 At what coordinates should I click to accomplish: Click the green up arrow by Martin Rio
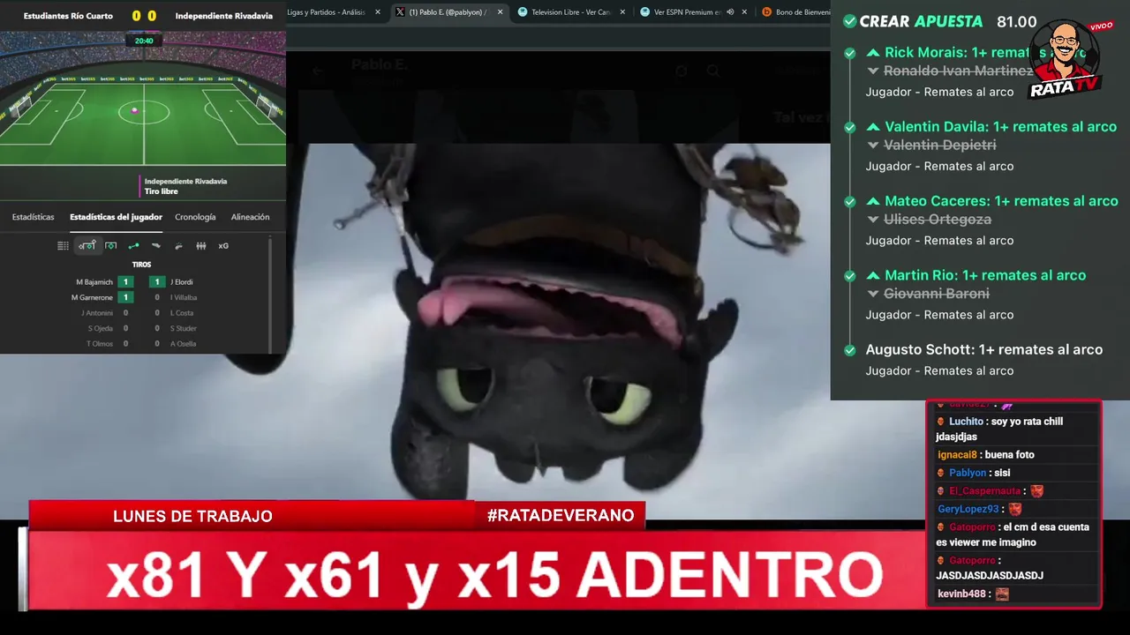pos(873,275)
